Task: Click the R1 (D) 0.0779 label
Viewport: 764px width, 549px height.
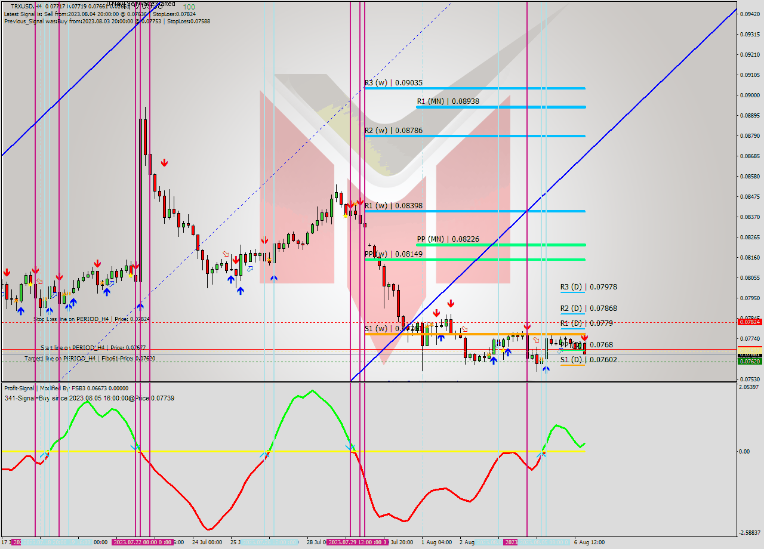Action: tap(587, 323)
